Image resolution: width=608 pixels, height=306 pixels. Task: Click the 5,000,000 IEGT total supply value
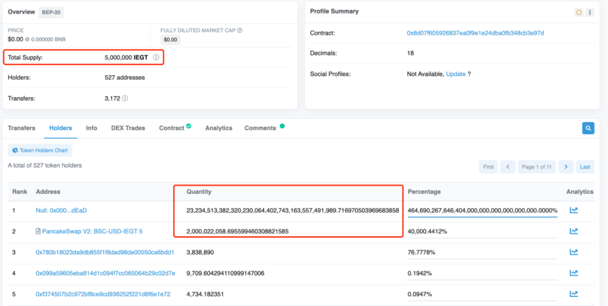click(127, 57)
